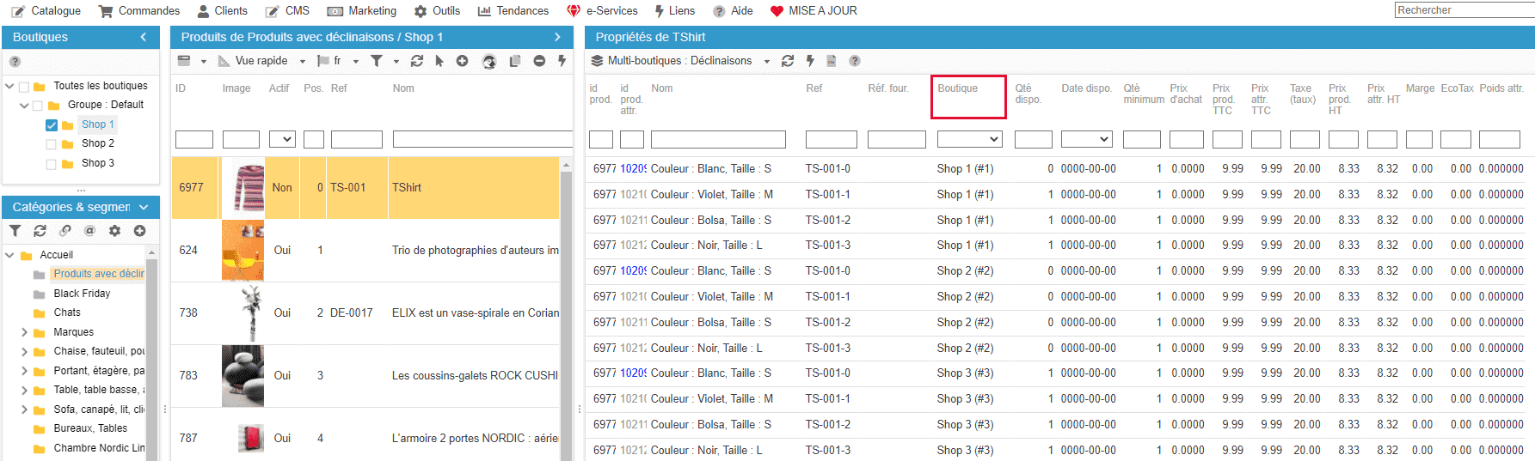Open the Catalogue menu

[46, 11]
